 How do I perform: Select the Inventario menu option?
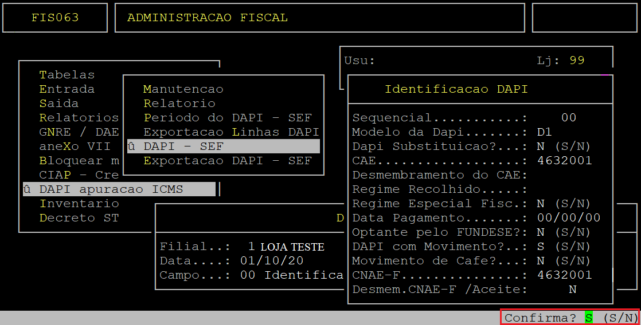point(79,204)
